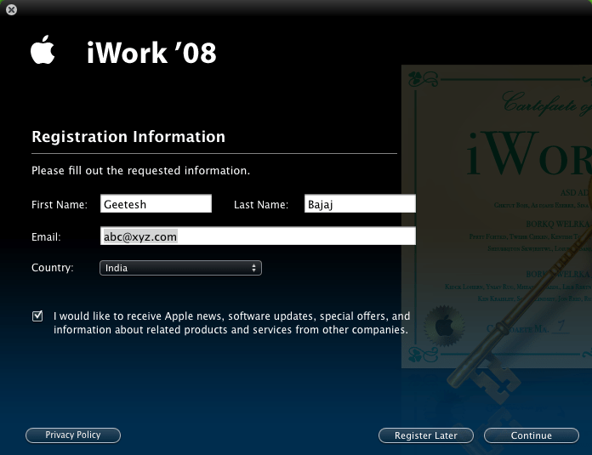Click the "Email:" label
This screenshot has height=455, width=592.
pyautogui.click(x=46, y=237)
